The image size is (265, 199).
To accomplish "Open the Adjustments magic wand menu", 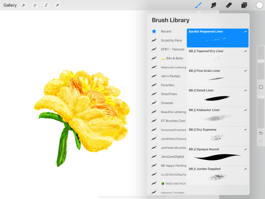I will coord(35,5).
